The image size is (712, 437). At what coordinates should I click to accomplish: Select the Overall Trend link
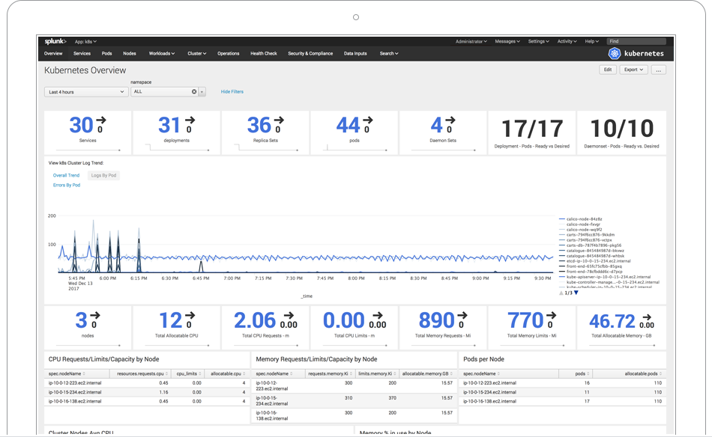(x=66, y=175)
